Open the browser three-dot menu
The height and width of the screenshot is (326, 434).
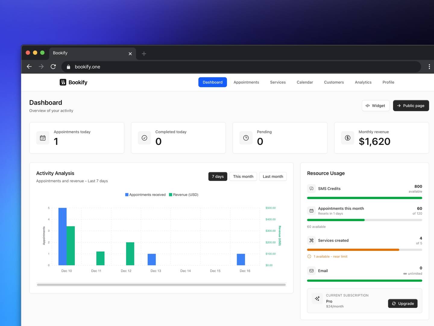click(x=429, y=67)
